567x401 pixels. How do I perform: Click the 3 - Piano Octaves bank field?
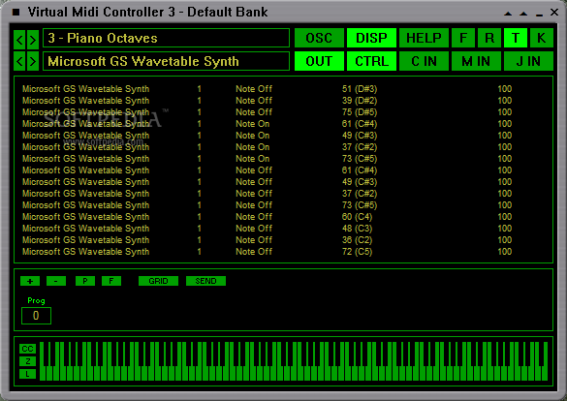click(x=166, y=38)
